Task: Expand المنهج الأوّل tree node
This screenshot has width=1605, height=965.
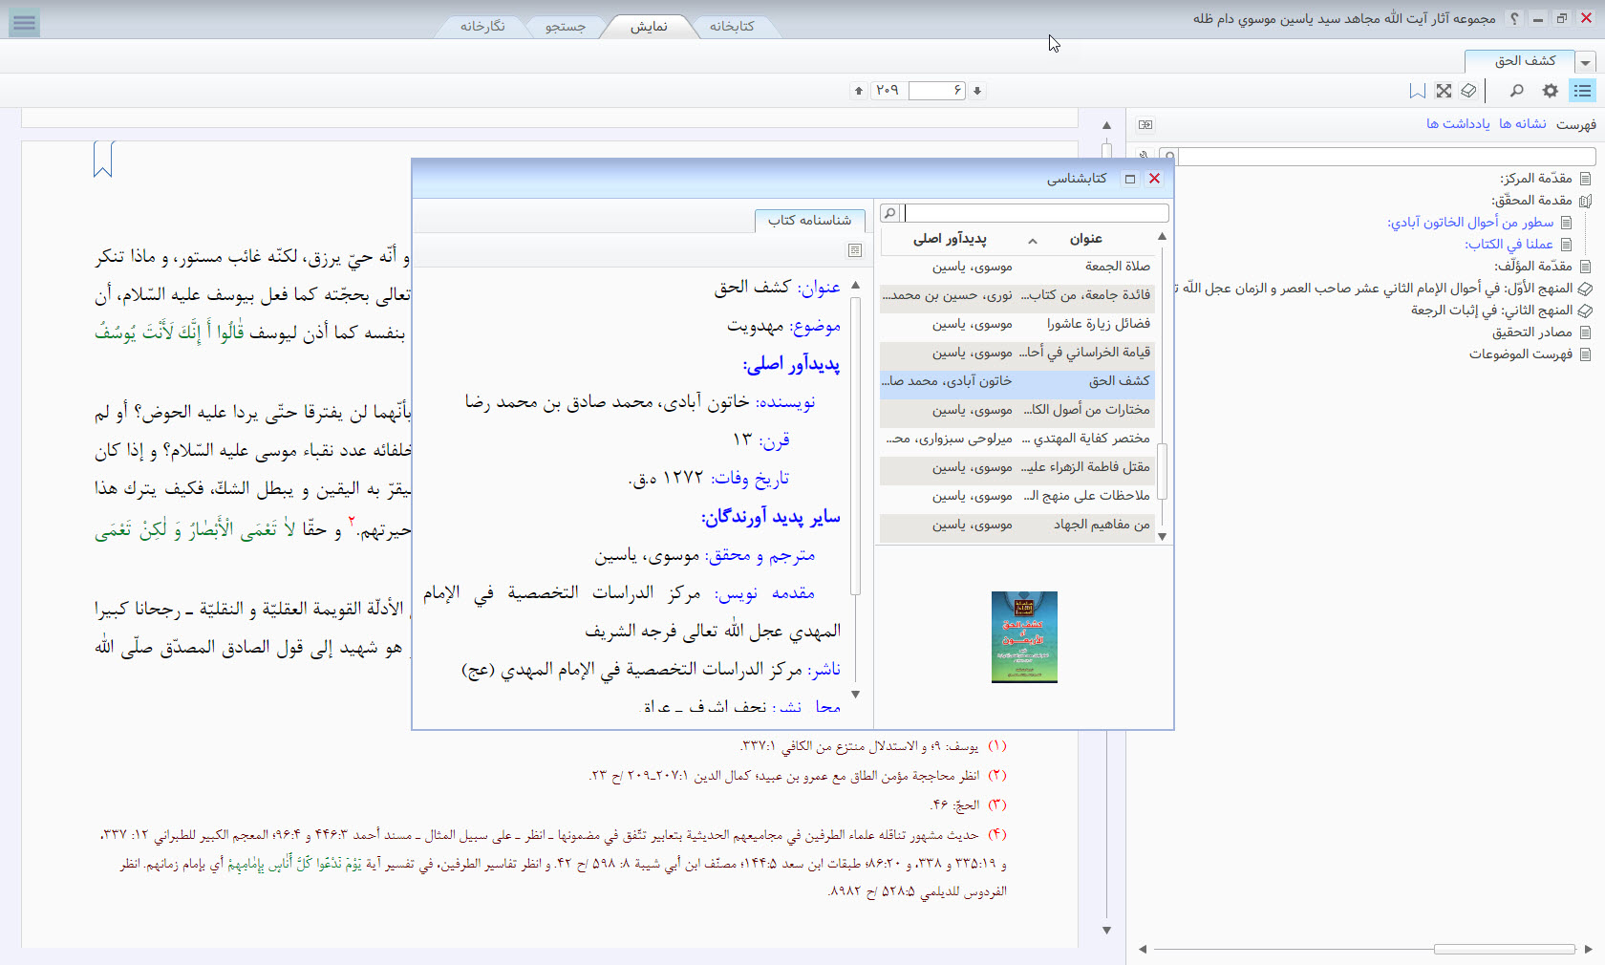Action: tap(1585, 289)
